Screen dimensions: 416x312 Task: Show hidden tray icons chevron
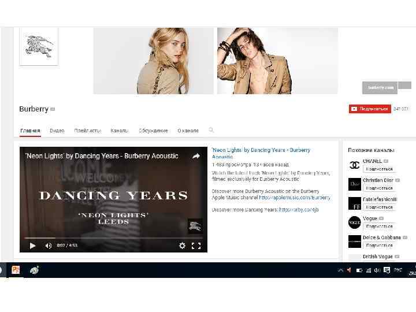click(x=341, y=270)
